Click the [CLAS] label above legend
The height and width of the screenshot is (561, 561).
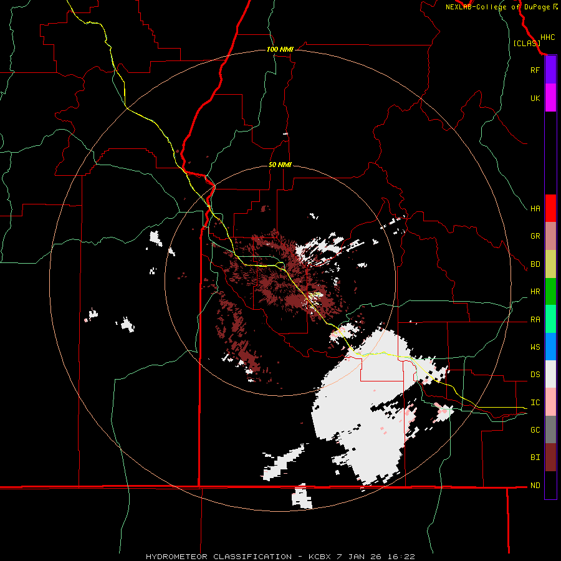click(x=526, y=43)
